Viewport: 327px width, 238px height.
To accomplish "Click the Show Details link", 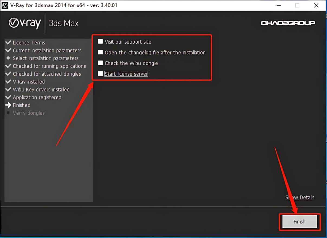I will (300, 197).
